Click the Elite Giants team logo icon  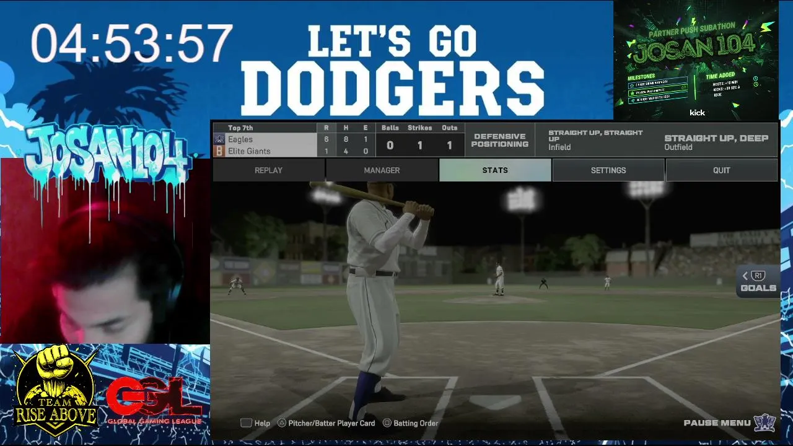click(x=219, y=151)
